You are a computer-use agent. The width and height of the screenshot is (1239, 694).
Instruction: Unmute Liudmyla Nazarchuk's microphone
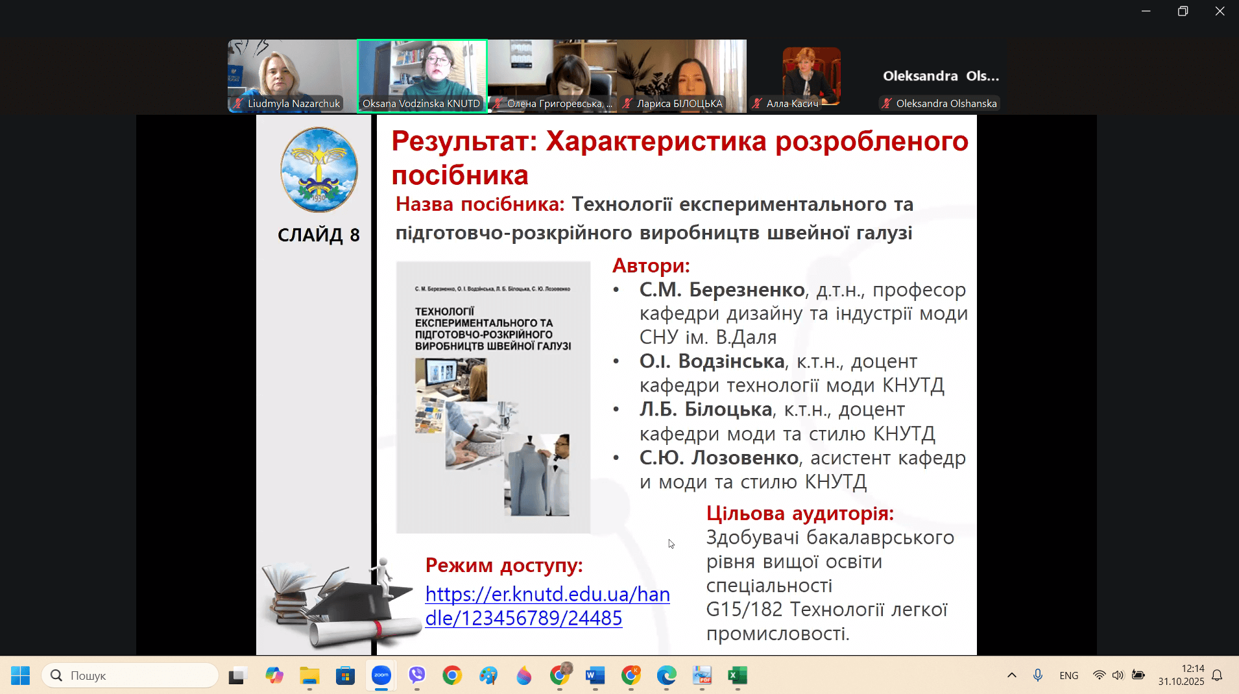point(239,103)
